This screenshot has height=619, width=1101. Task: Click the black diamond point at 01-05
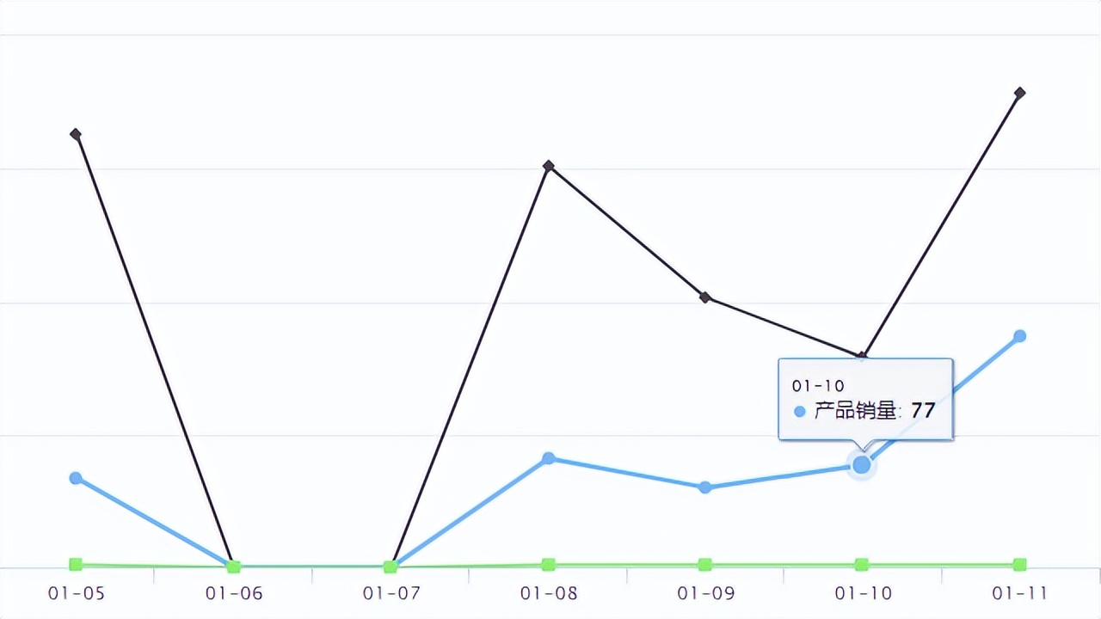tap(76, 134)
